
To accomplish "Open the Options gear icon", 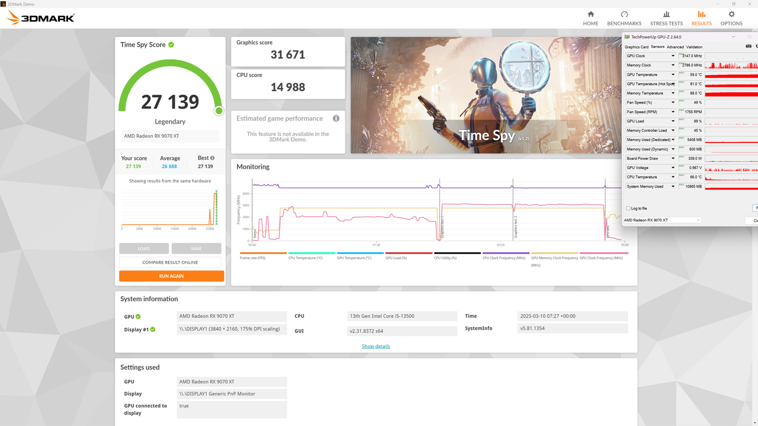I will 731,14.
